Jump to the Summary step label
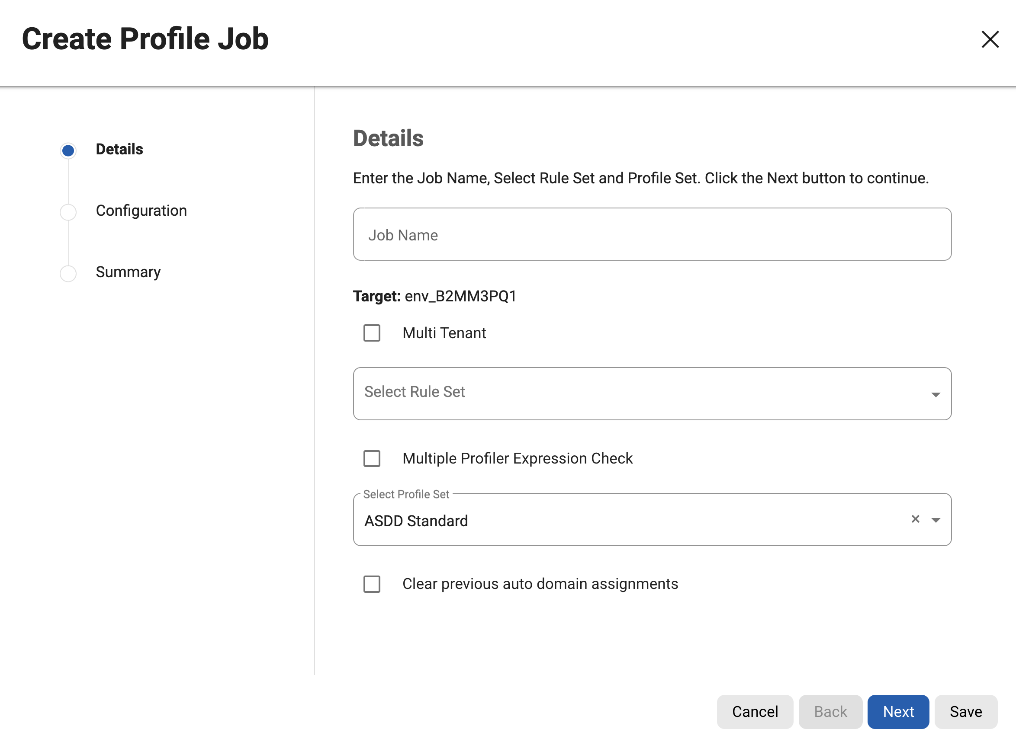Image resolution: width=1016 pixels, height=742 pixels. click(128, 272)
